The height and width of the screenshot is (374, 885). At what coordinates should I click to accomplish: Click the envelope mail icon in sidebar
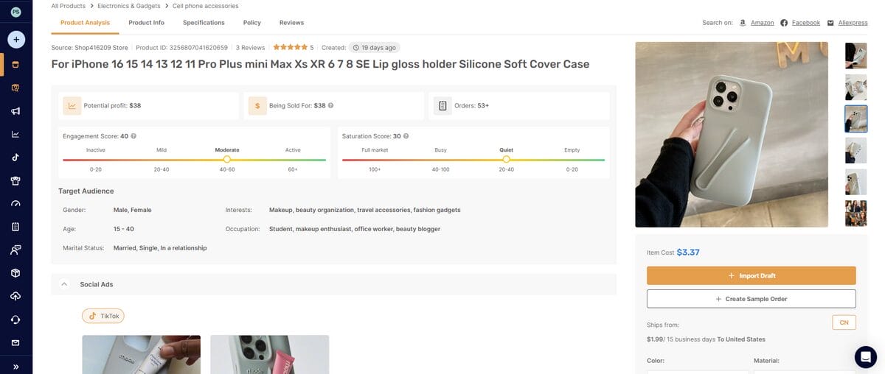pos(15,342)
